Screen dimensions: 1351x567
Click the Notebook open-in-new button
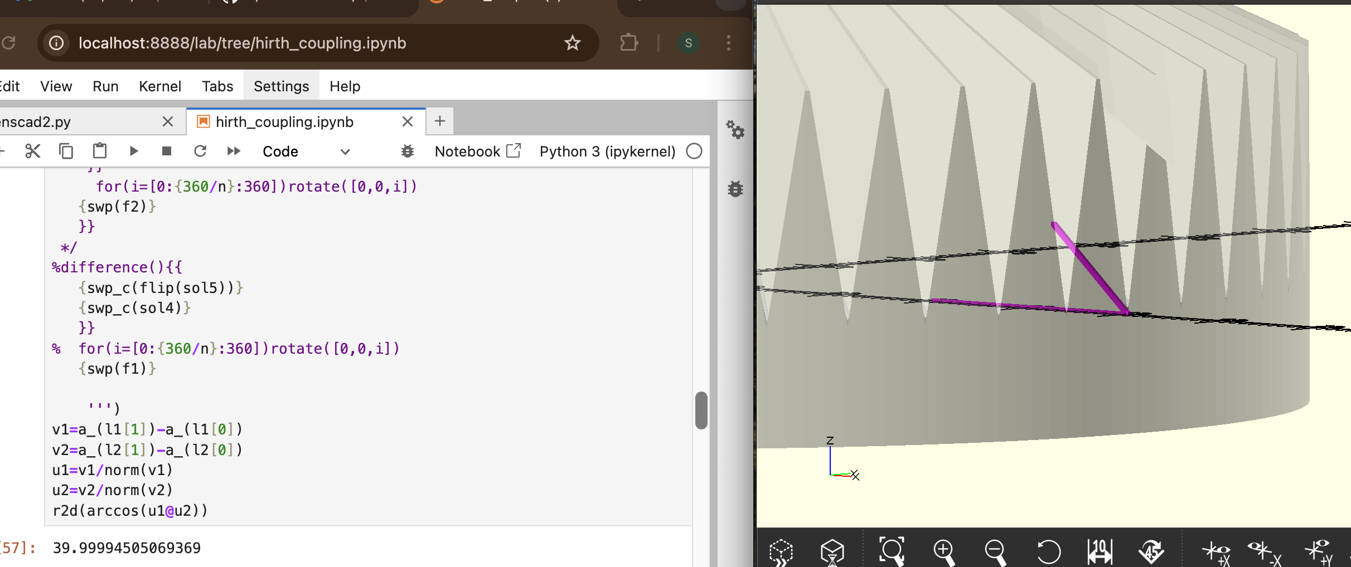(477, 151)
